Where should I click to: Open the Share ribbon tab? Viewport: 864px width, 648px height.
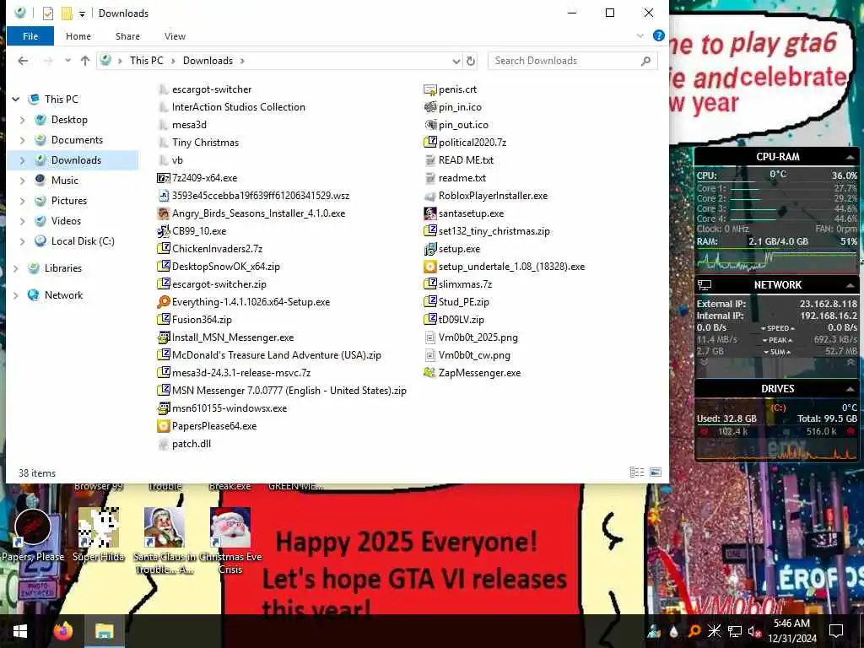point(127,35)
